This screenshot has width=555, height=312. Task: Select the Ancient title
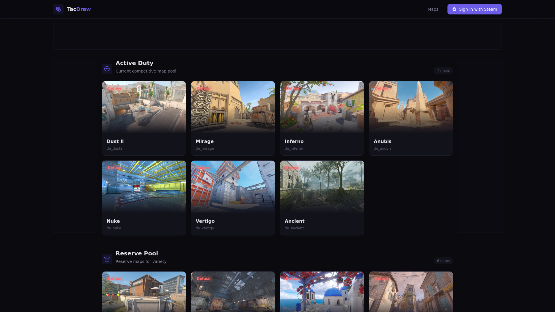(295, 221)
